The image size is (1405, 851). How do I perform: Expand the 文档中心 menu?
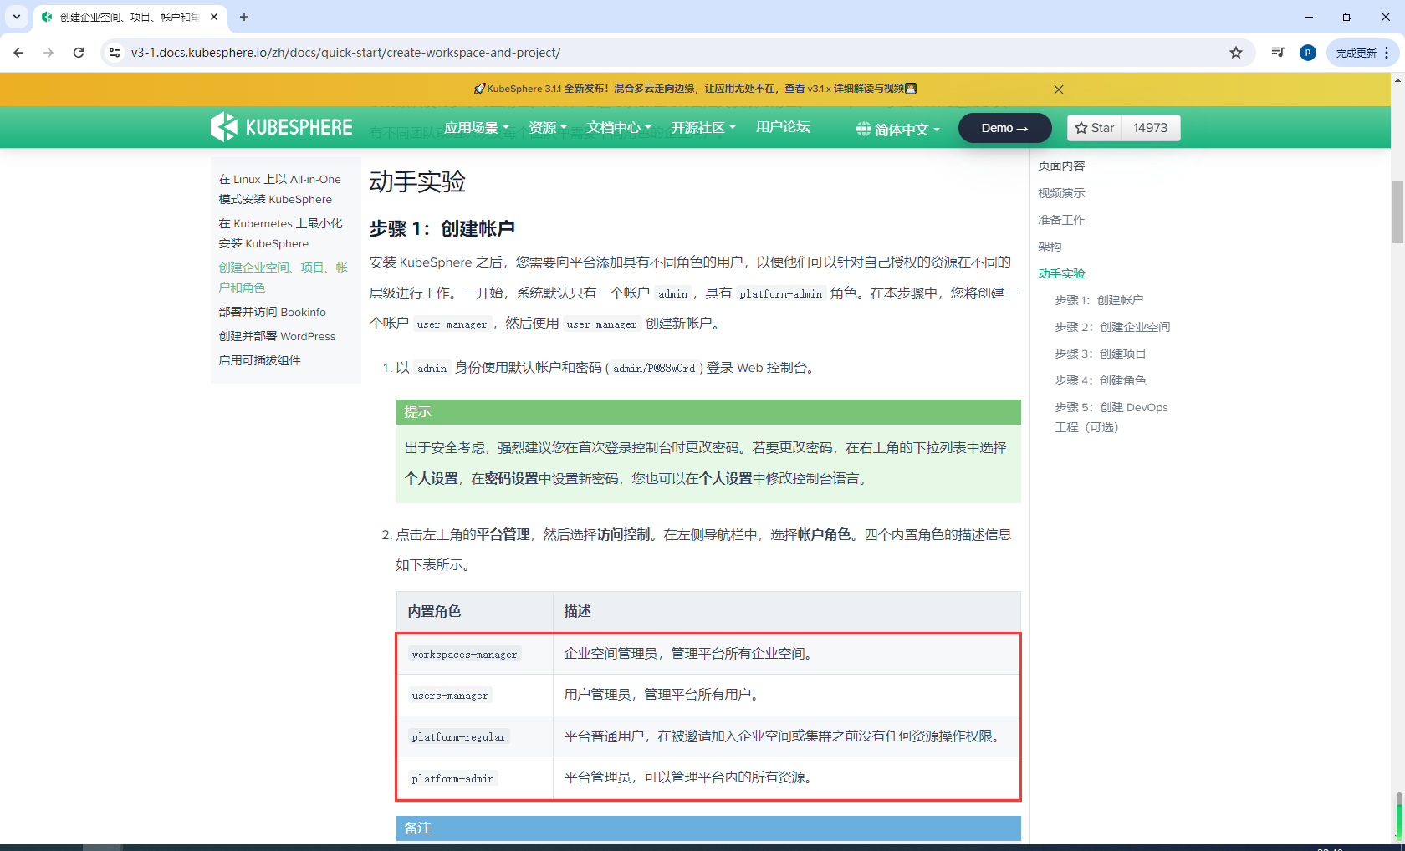(x=618, y=127)
